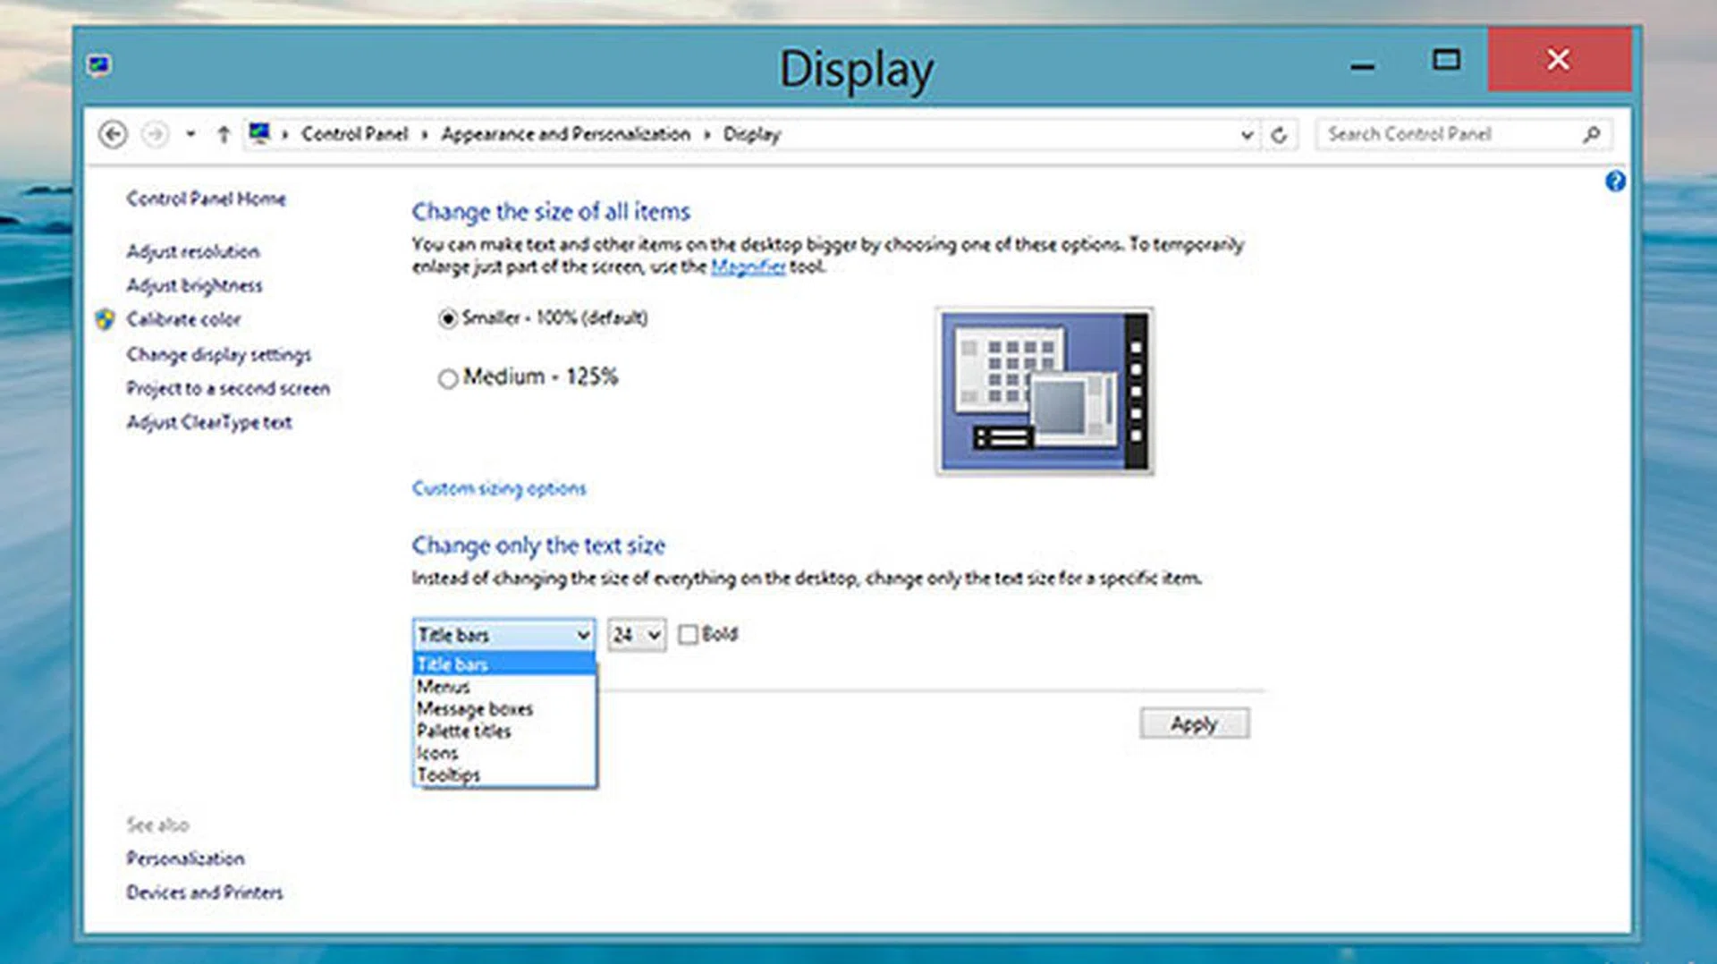Click the search magnifier icon
This screenshot has height=964, width=1717.
(1592, 134)
